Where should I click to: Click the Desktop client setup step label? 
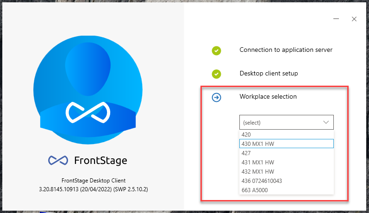tap(269, 74)
